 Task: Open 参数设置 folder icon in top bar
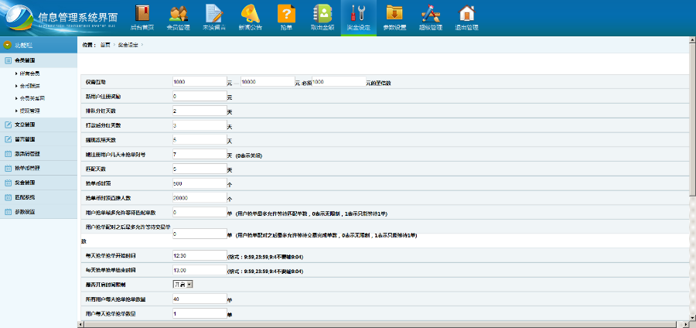pos(394,13)
